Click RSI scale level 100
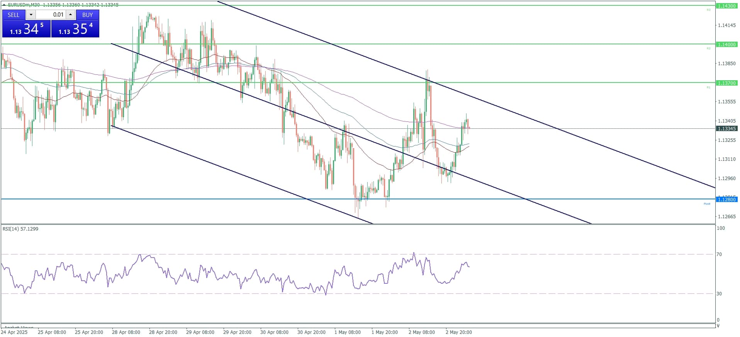The image size is (740, 337). pyautogui.click(x=721, y=228)
